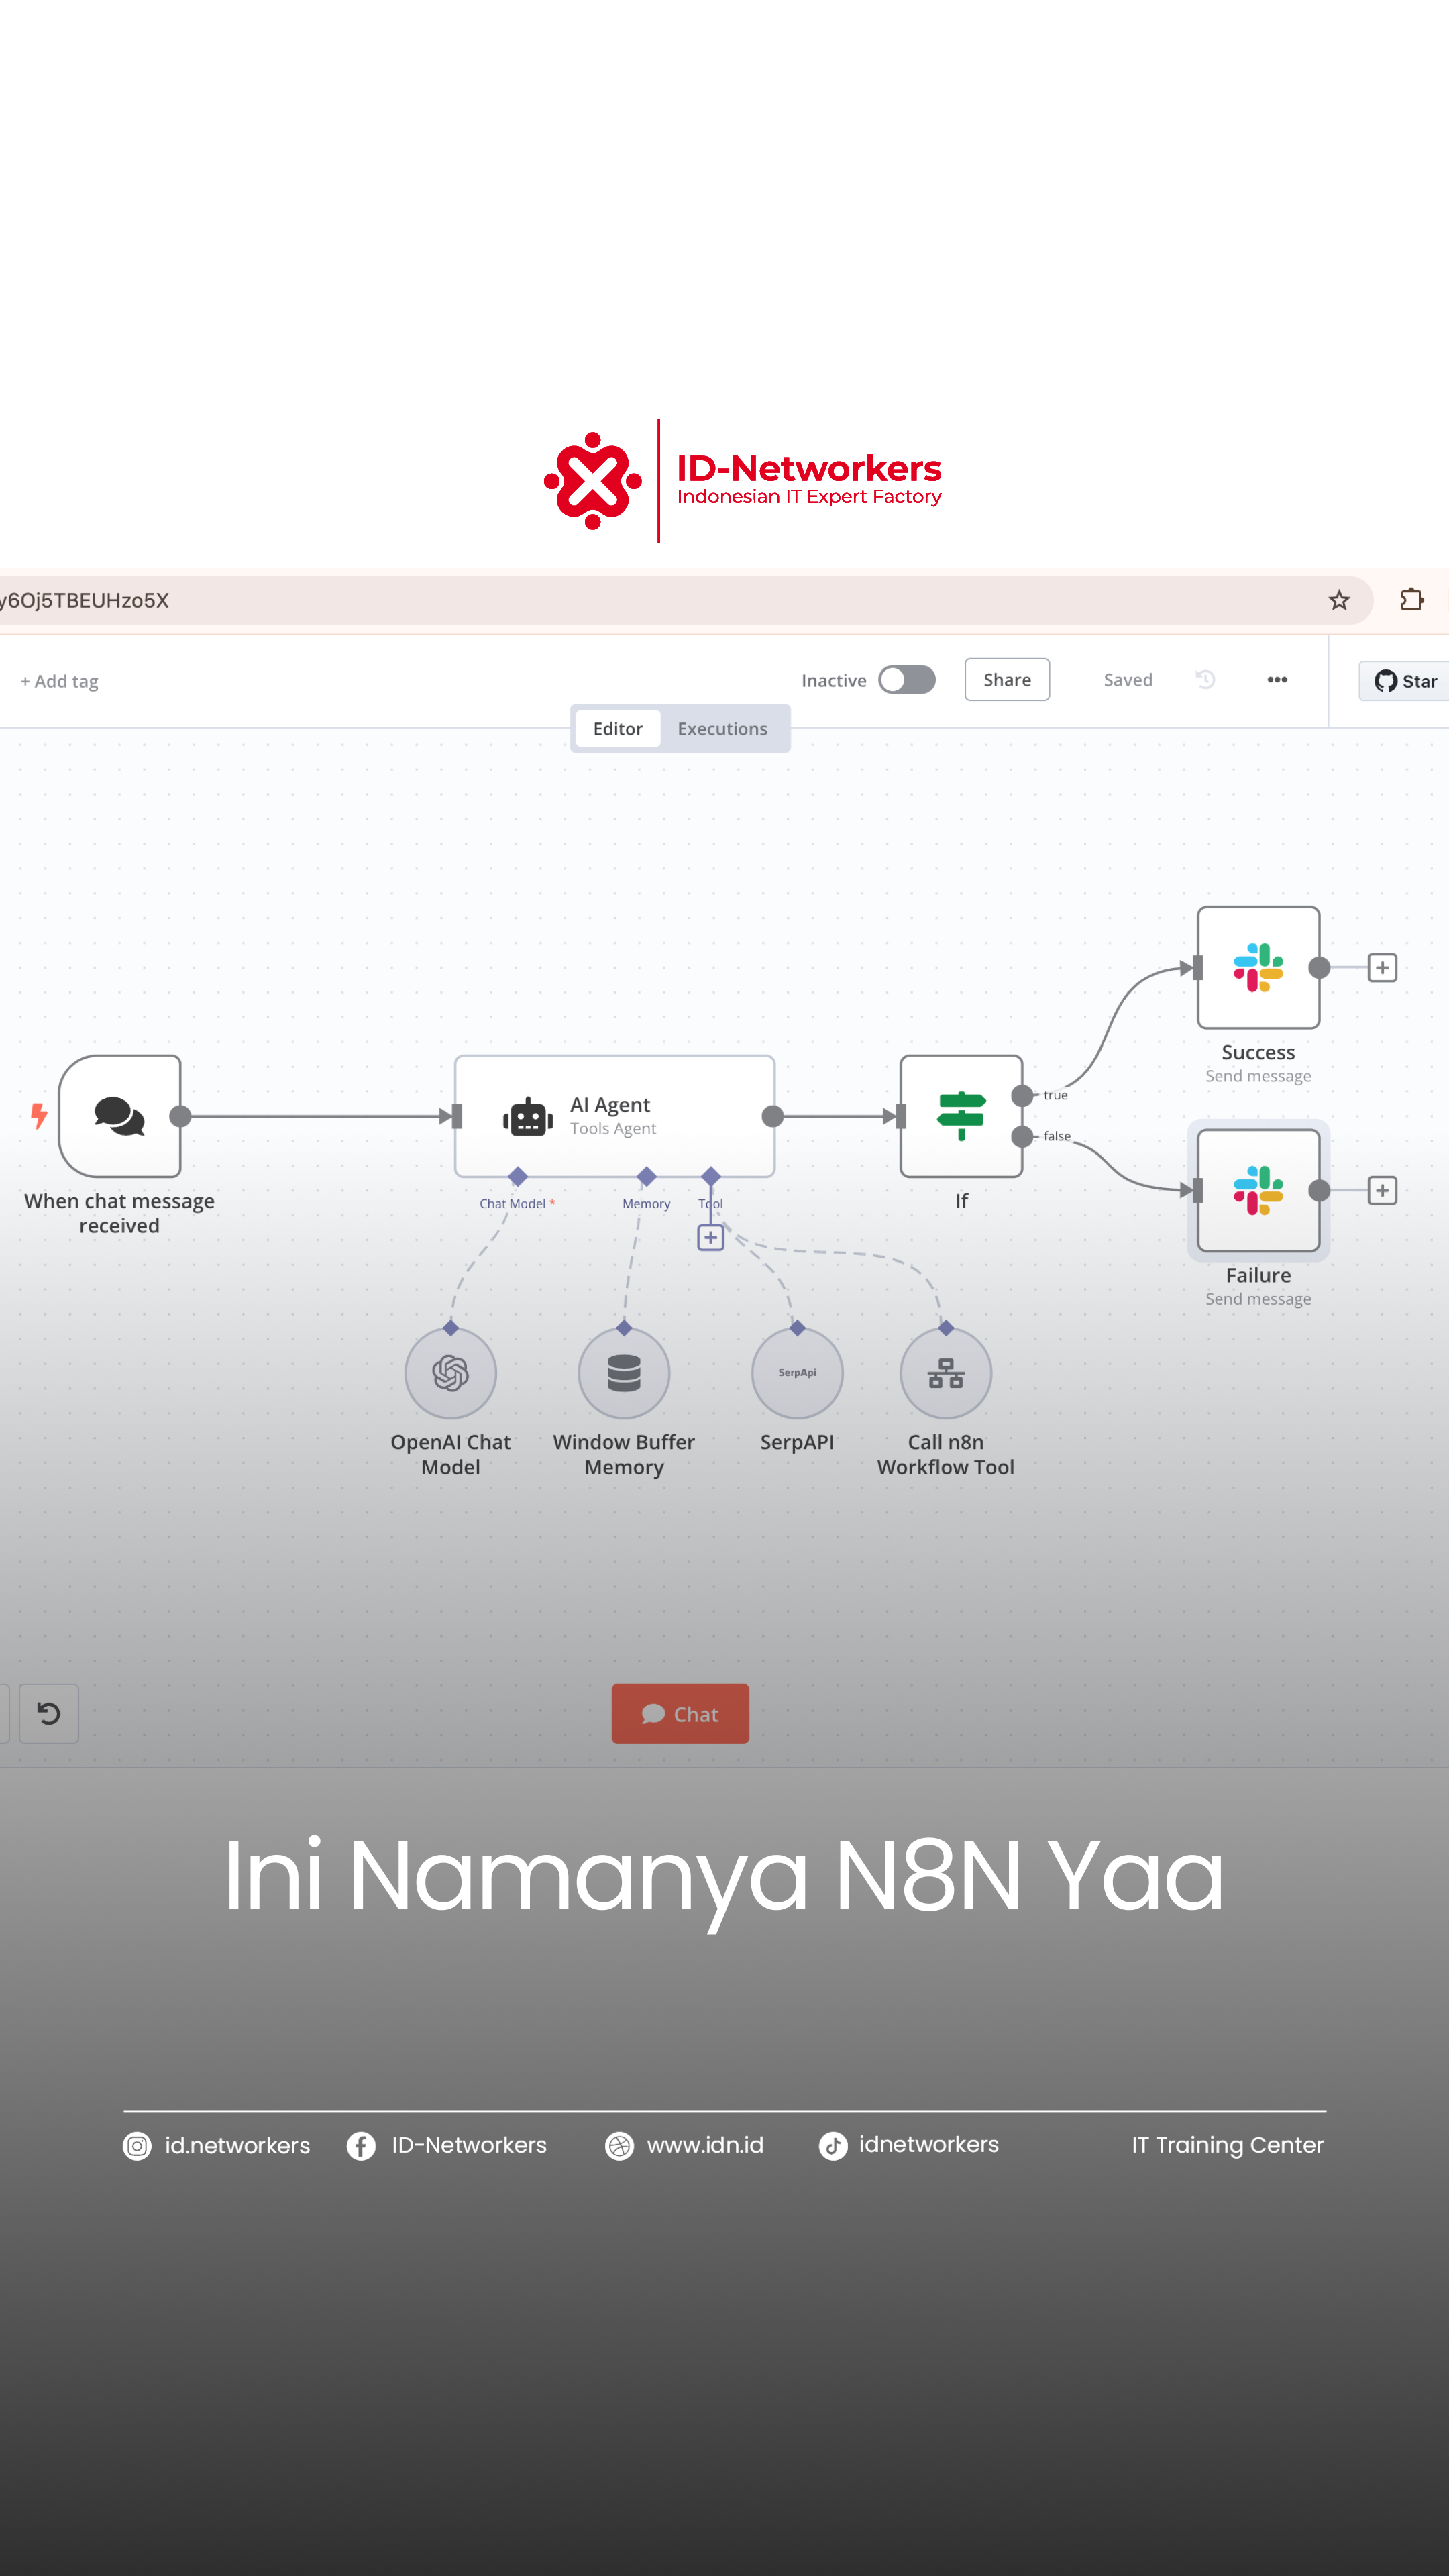Open the SerpAPI tool node
1449x2576 pixels.
(797, 1373)
